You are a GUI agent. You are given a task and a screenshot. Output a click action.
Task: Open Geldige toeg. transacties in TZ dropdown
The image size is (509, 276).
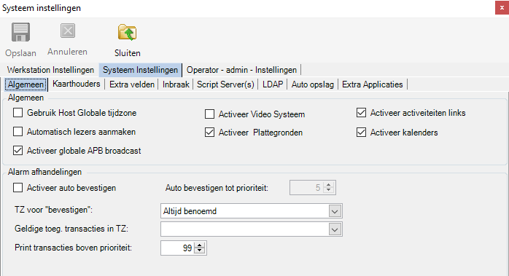(335, 229)
